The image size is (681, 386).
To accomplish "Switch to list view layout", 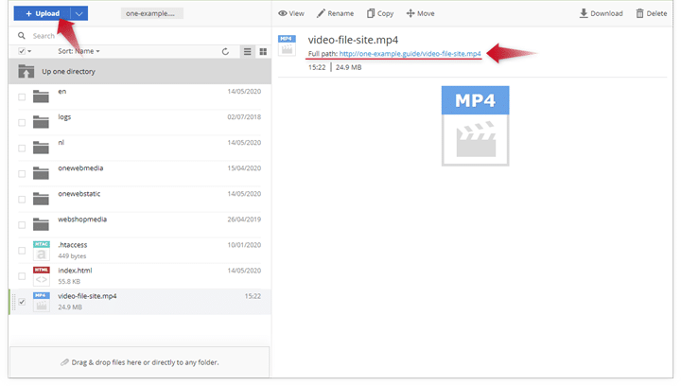I will pyautogui.click(x=248, y=51).
